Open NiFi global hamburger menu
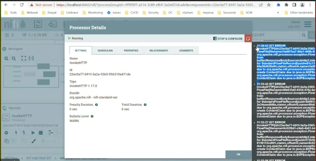The width and height of the screenshot is (316, 161). pos(308,24)
